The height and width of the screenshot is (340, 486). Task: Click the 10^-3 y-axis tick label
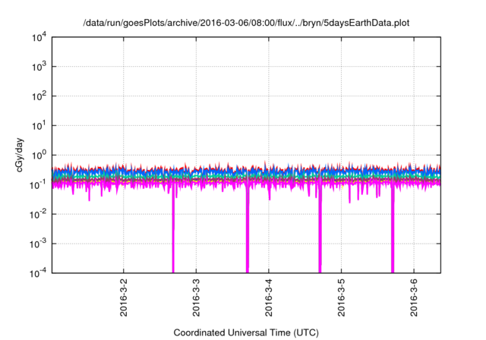[39, 244]
